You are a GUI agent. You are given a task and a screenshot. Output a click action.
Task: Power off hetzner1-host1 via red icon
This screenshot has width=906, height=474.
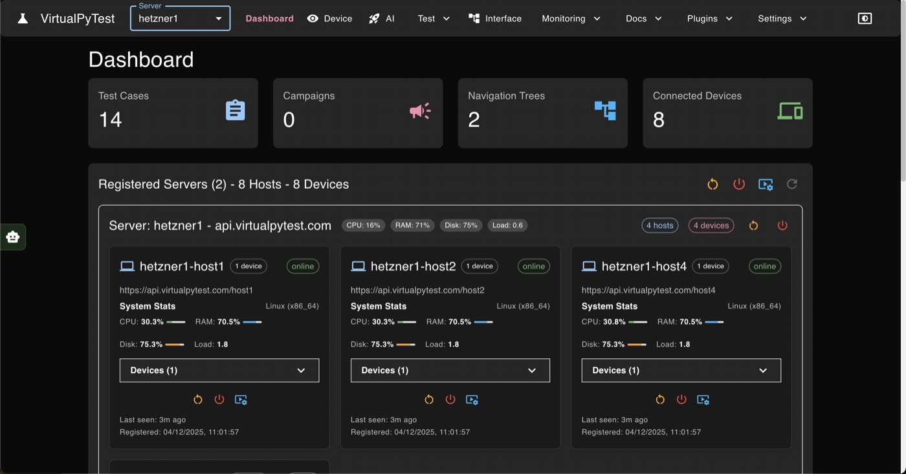(x=219, y=400)
